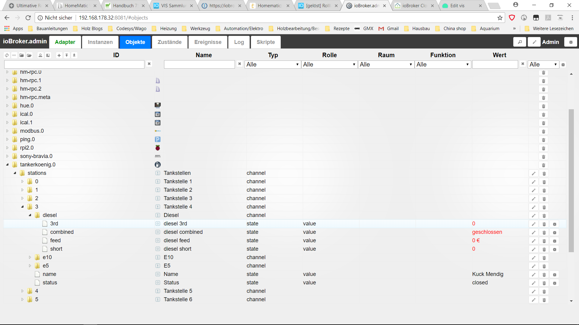Expand the e10 channel folder
This screenshot has width=579, height=325.
30,257
